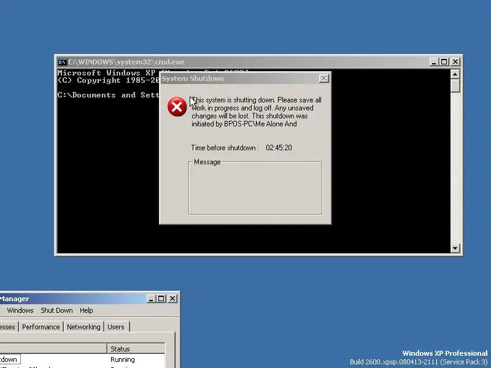Open Windows menu in Task Manager
Screen dimensions: 491x368
coord(20,310)
